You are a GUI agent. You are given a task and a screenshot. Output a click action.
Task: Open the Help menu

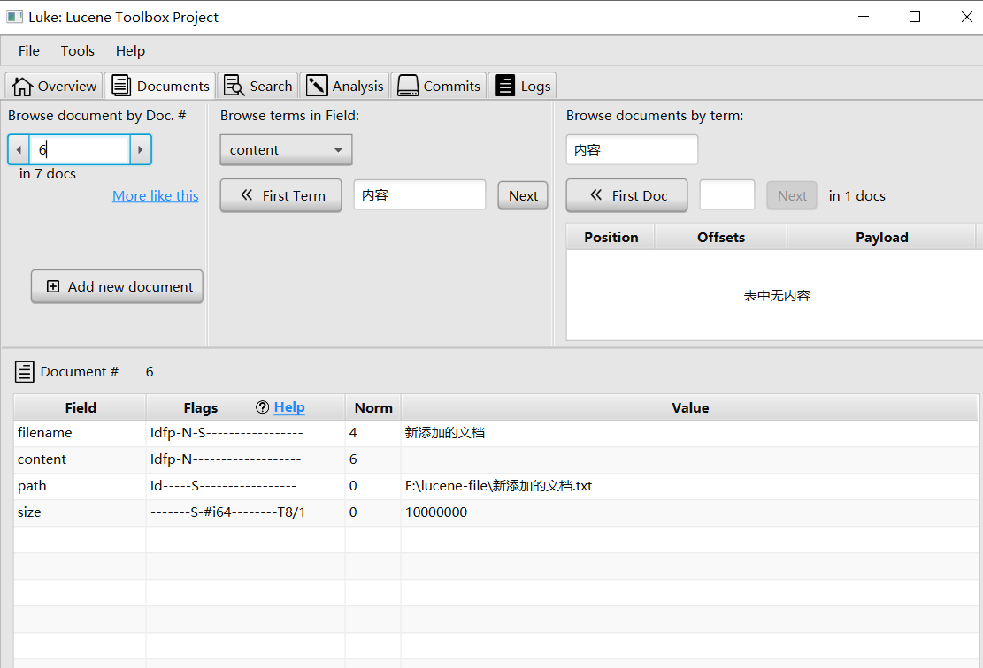pos(130,50)
